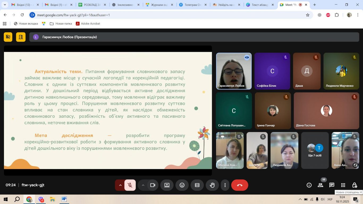
Task: Select the Діана Гостєва participant tile
Action: (326, 111)
